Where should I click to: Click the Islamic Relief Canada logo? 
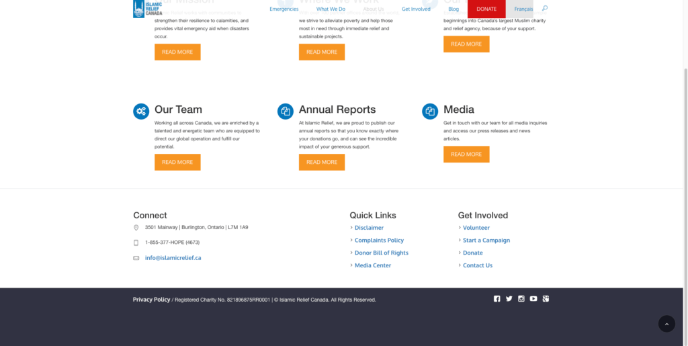pyautogui.click(x=148, y=9)
